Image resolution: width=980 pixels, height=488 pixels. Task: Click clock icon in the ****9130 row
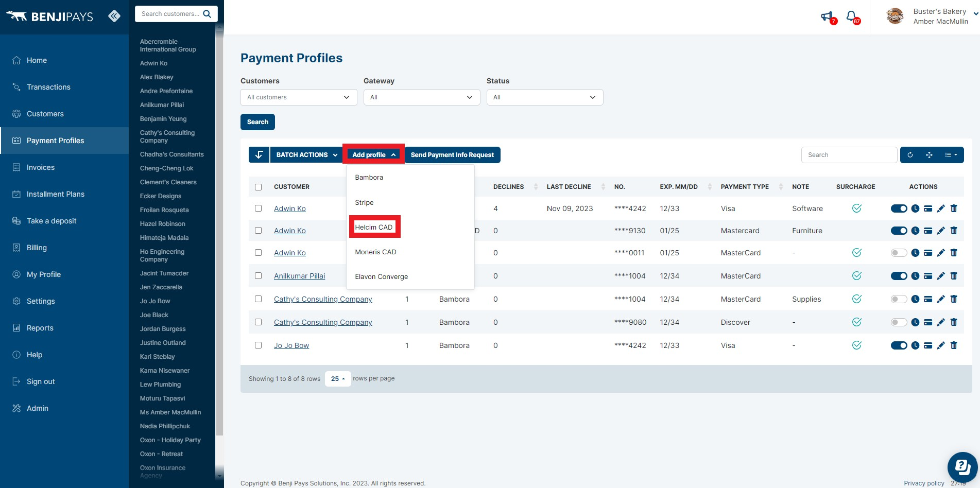click(915, 231)
